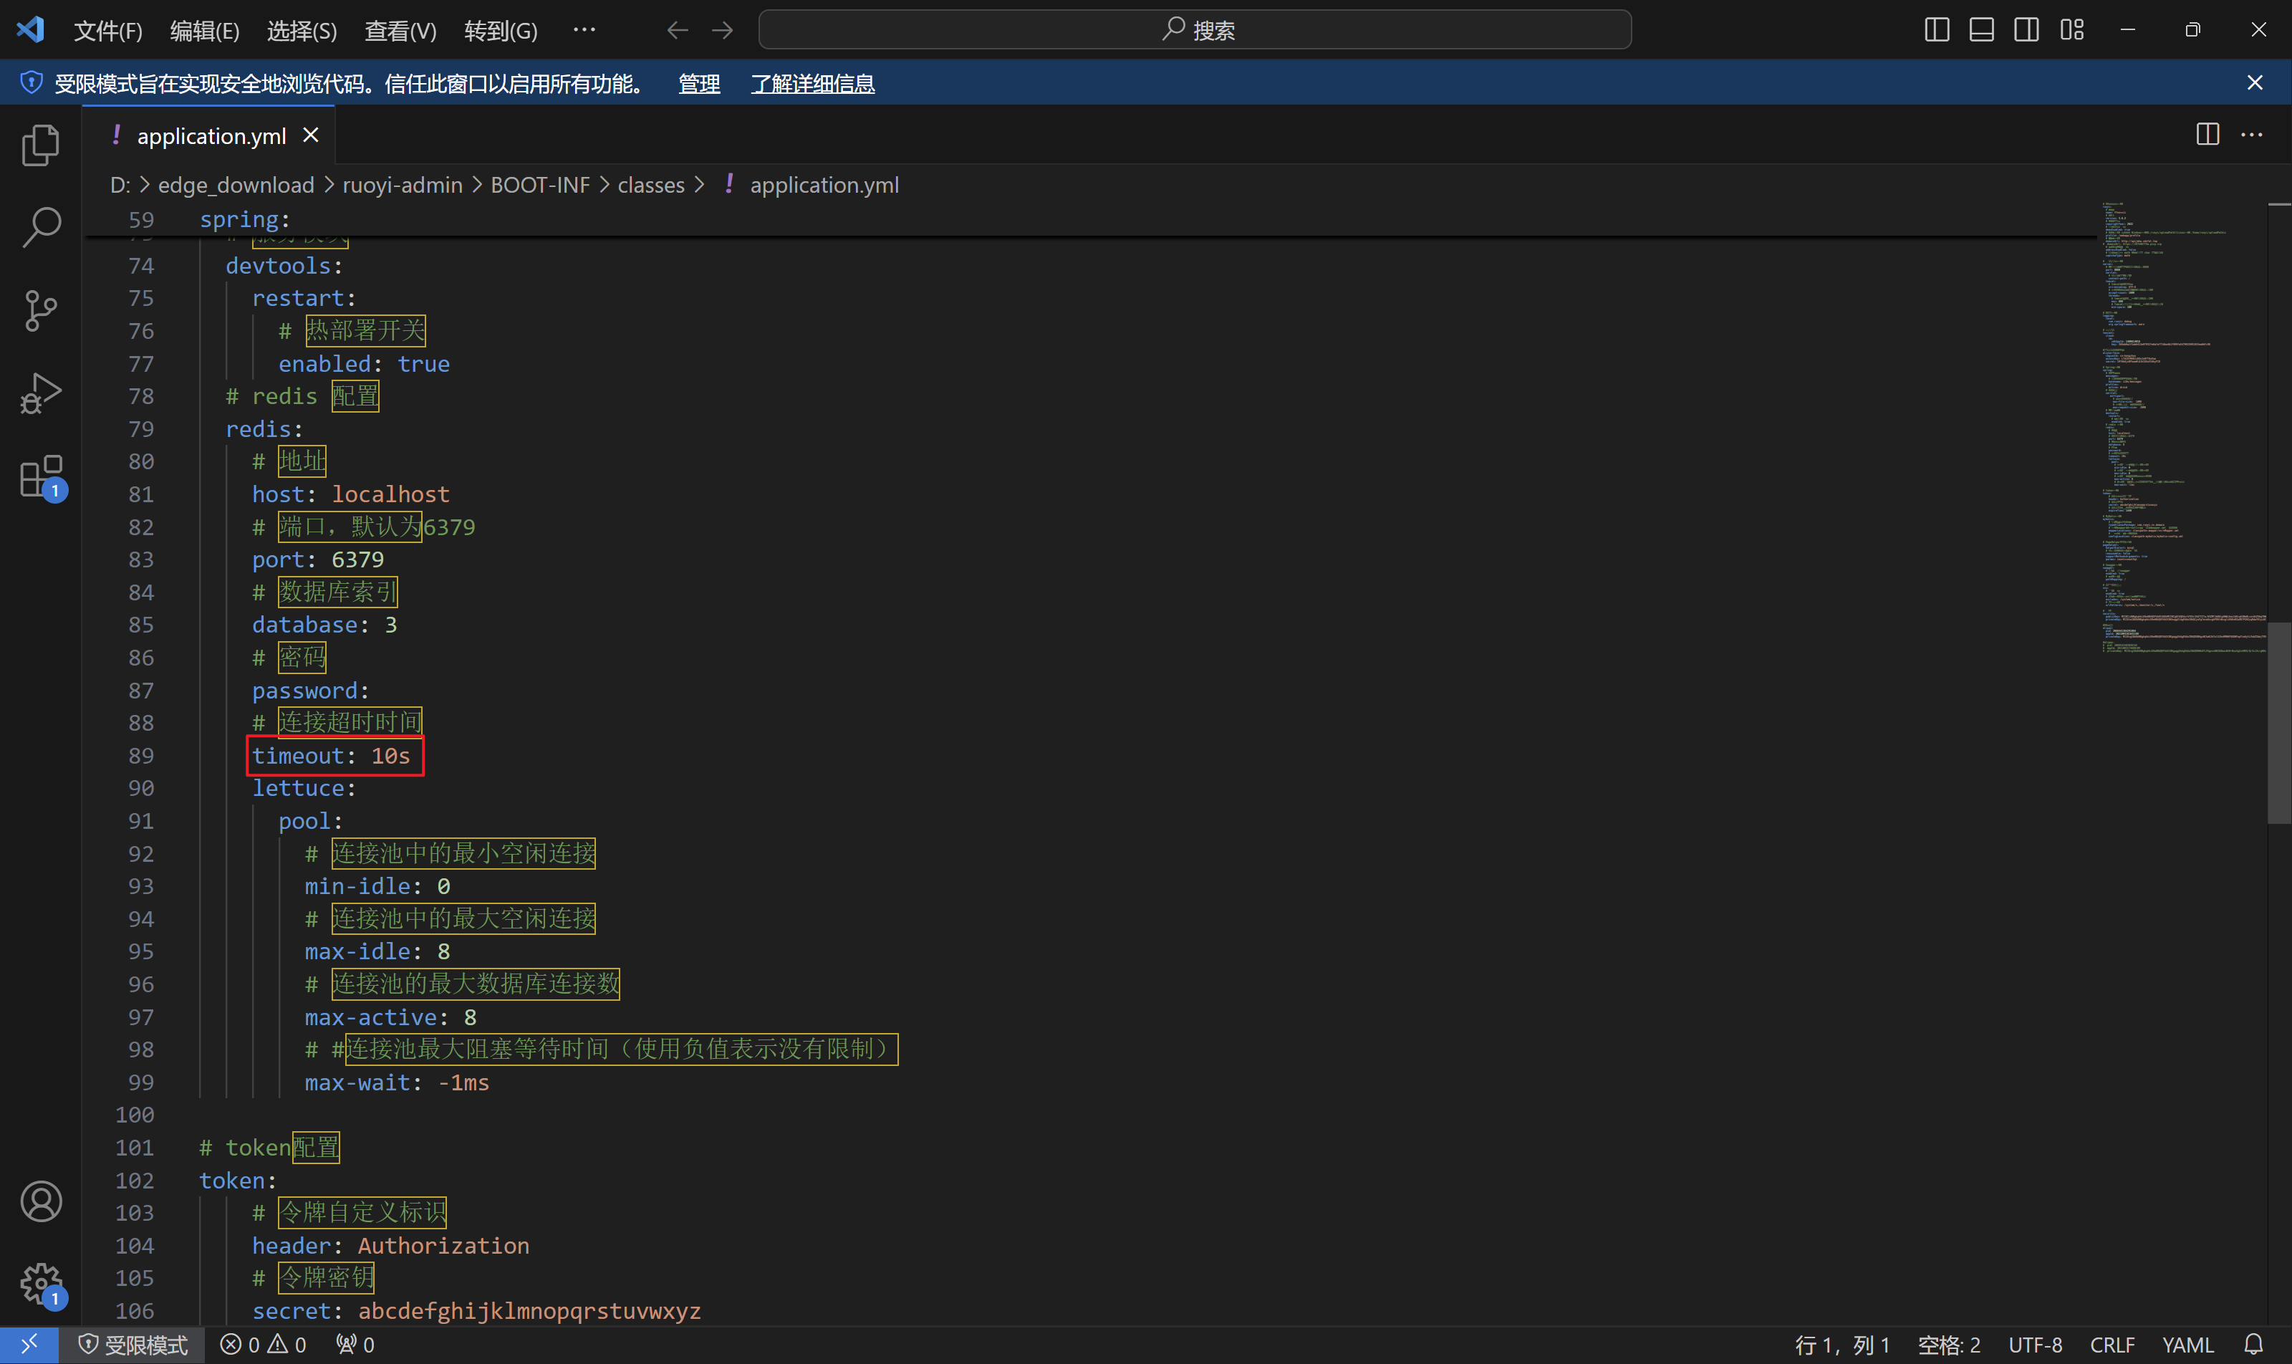Change the UTF-8 encoding

pyautogui.click(x=2035, y=1345)
